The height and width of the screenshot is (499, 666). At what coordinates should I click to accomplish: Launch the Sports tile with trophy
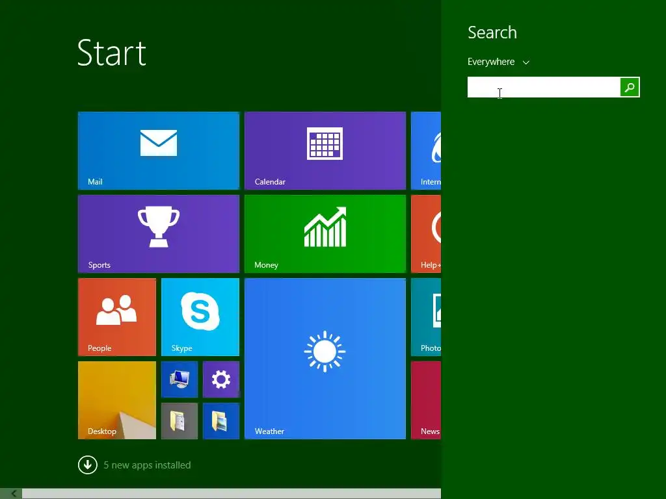point(159,234)
